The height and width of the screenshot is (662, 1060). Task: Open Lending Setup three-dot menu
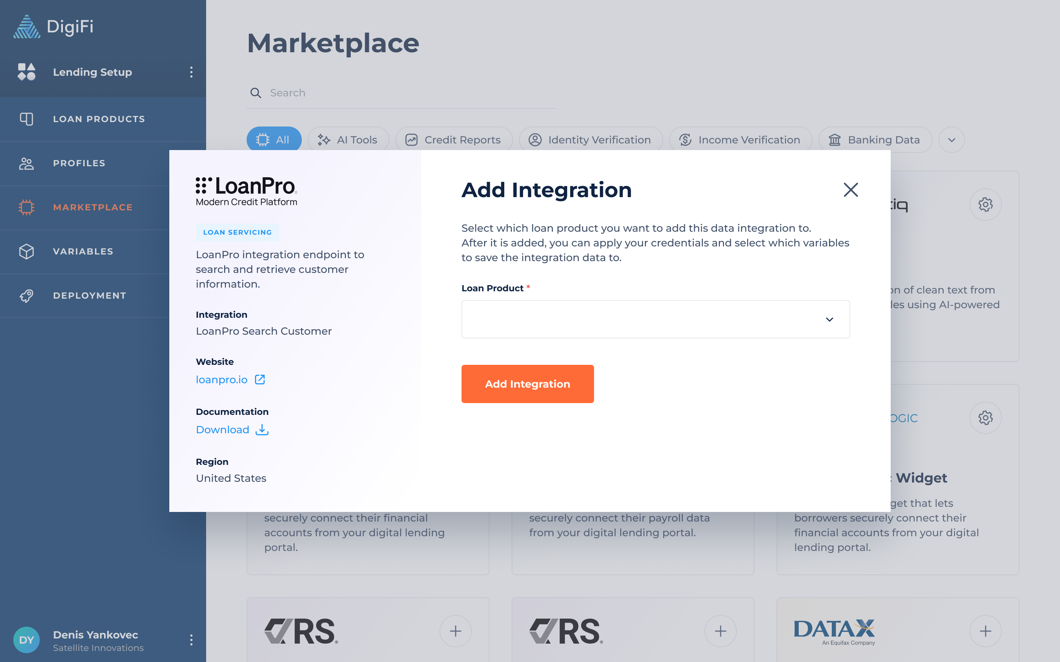coord(191,72)
